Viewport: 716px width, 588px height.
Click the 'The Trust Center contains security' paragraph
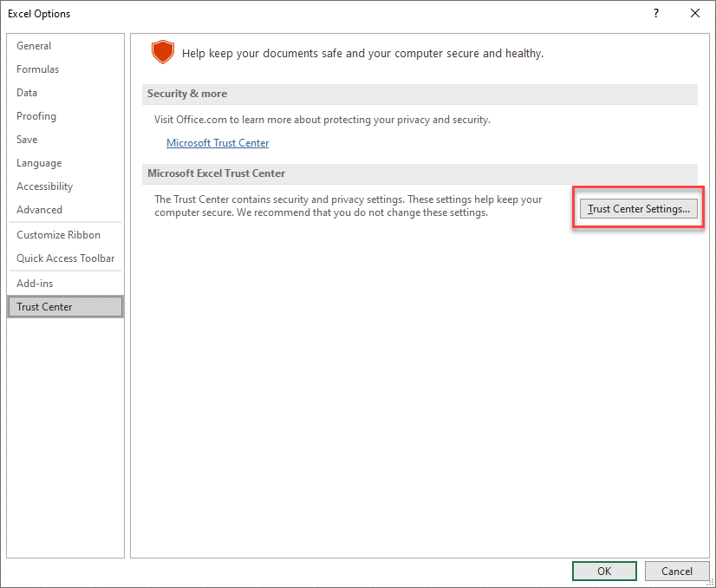[x=348, y=206]
